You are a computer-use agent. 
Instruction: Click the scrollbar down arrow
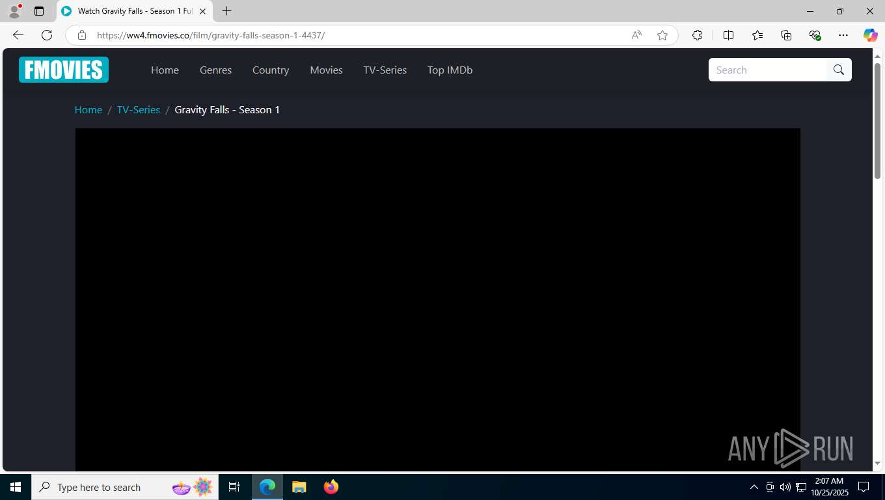(877, 464)
